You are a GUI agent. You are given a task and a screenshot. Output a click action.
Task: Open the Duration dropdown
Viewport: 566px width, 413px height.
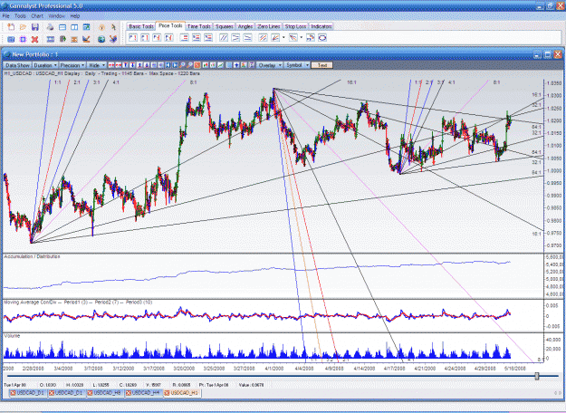coord(45,65)
